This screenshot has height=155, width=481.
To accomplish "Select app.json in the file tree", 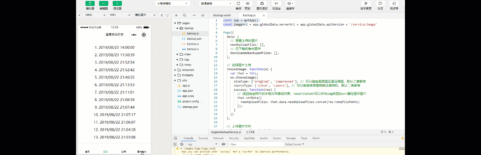I will pyautogui.click(x=191, y=91).
